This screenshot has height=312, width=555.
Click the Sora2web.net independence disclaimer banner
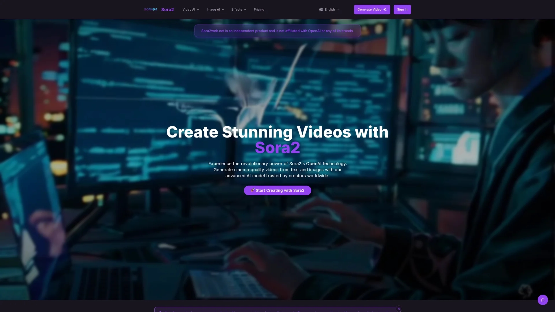pyautogui.click(x=277, y=31)
